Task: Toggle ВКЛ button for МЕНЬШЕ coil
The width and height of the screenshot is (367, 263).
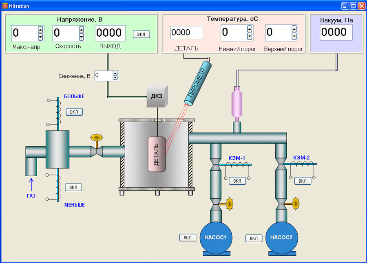Action: tap(73, 187)
